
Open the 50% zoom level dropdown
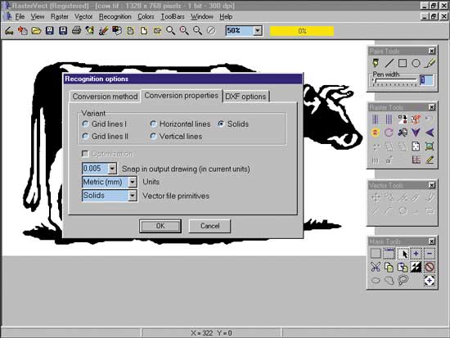(x=244, y=31)
